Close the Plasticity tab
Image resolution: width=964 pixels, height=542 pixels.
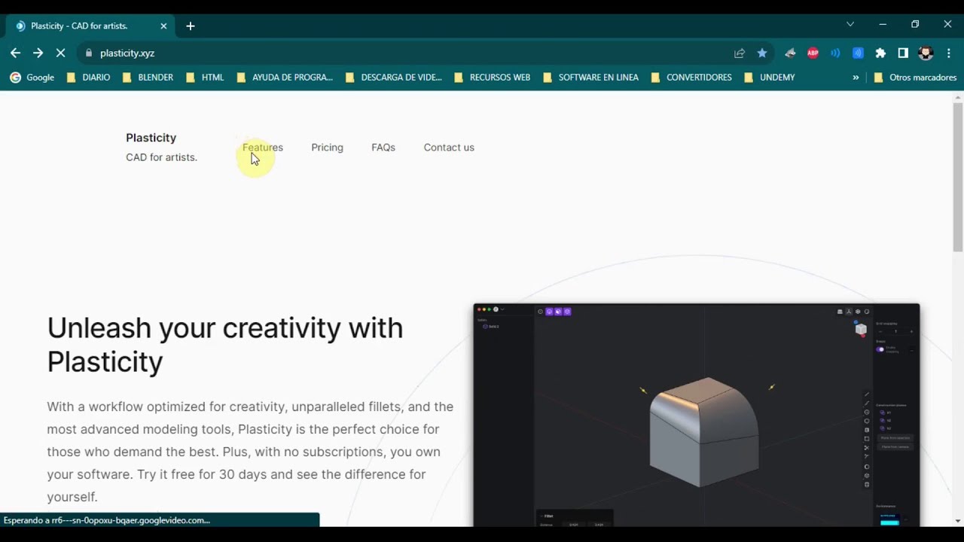(x=163, y=26)
